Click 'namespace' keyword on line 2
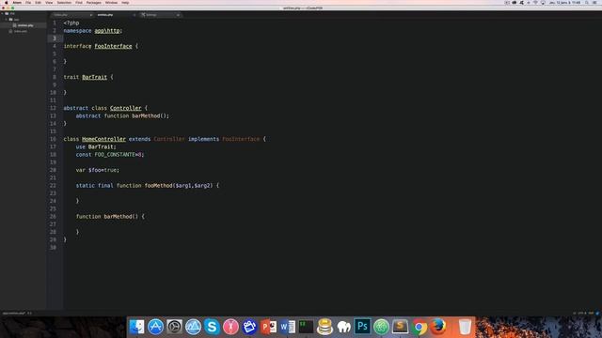 (77, 31)
